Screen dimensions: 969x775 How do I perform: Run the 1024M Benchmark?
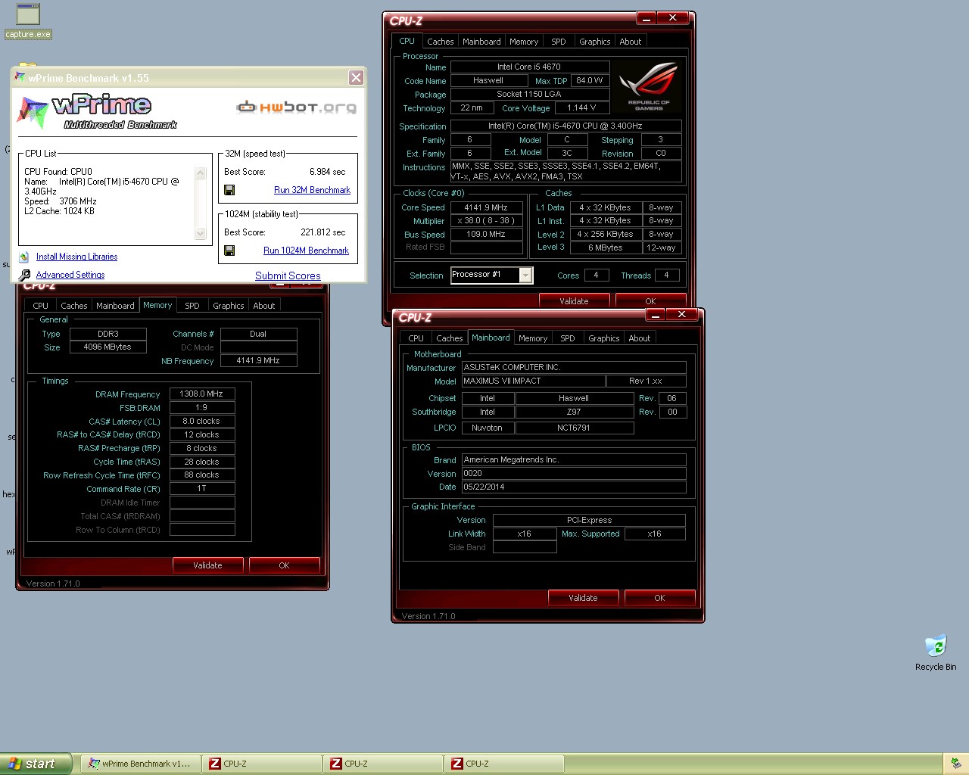coord(306,251)
